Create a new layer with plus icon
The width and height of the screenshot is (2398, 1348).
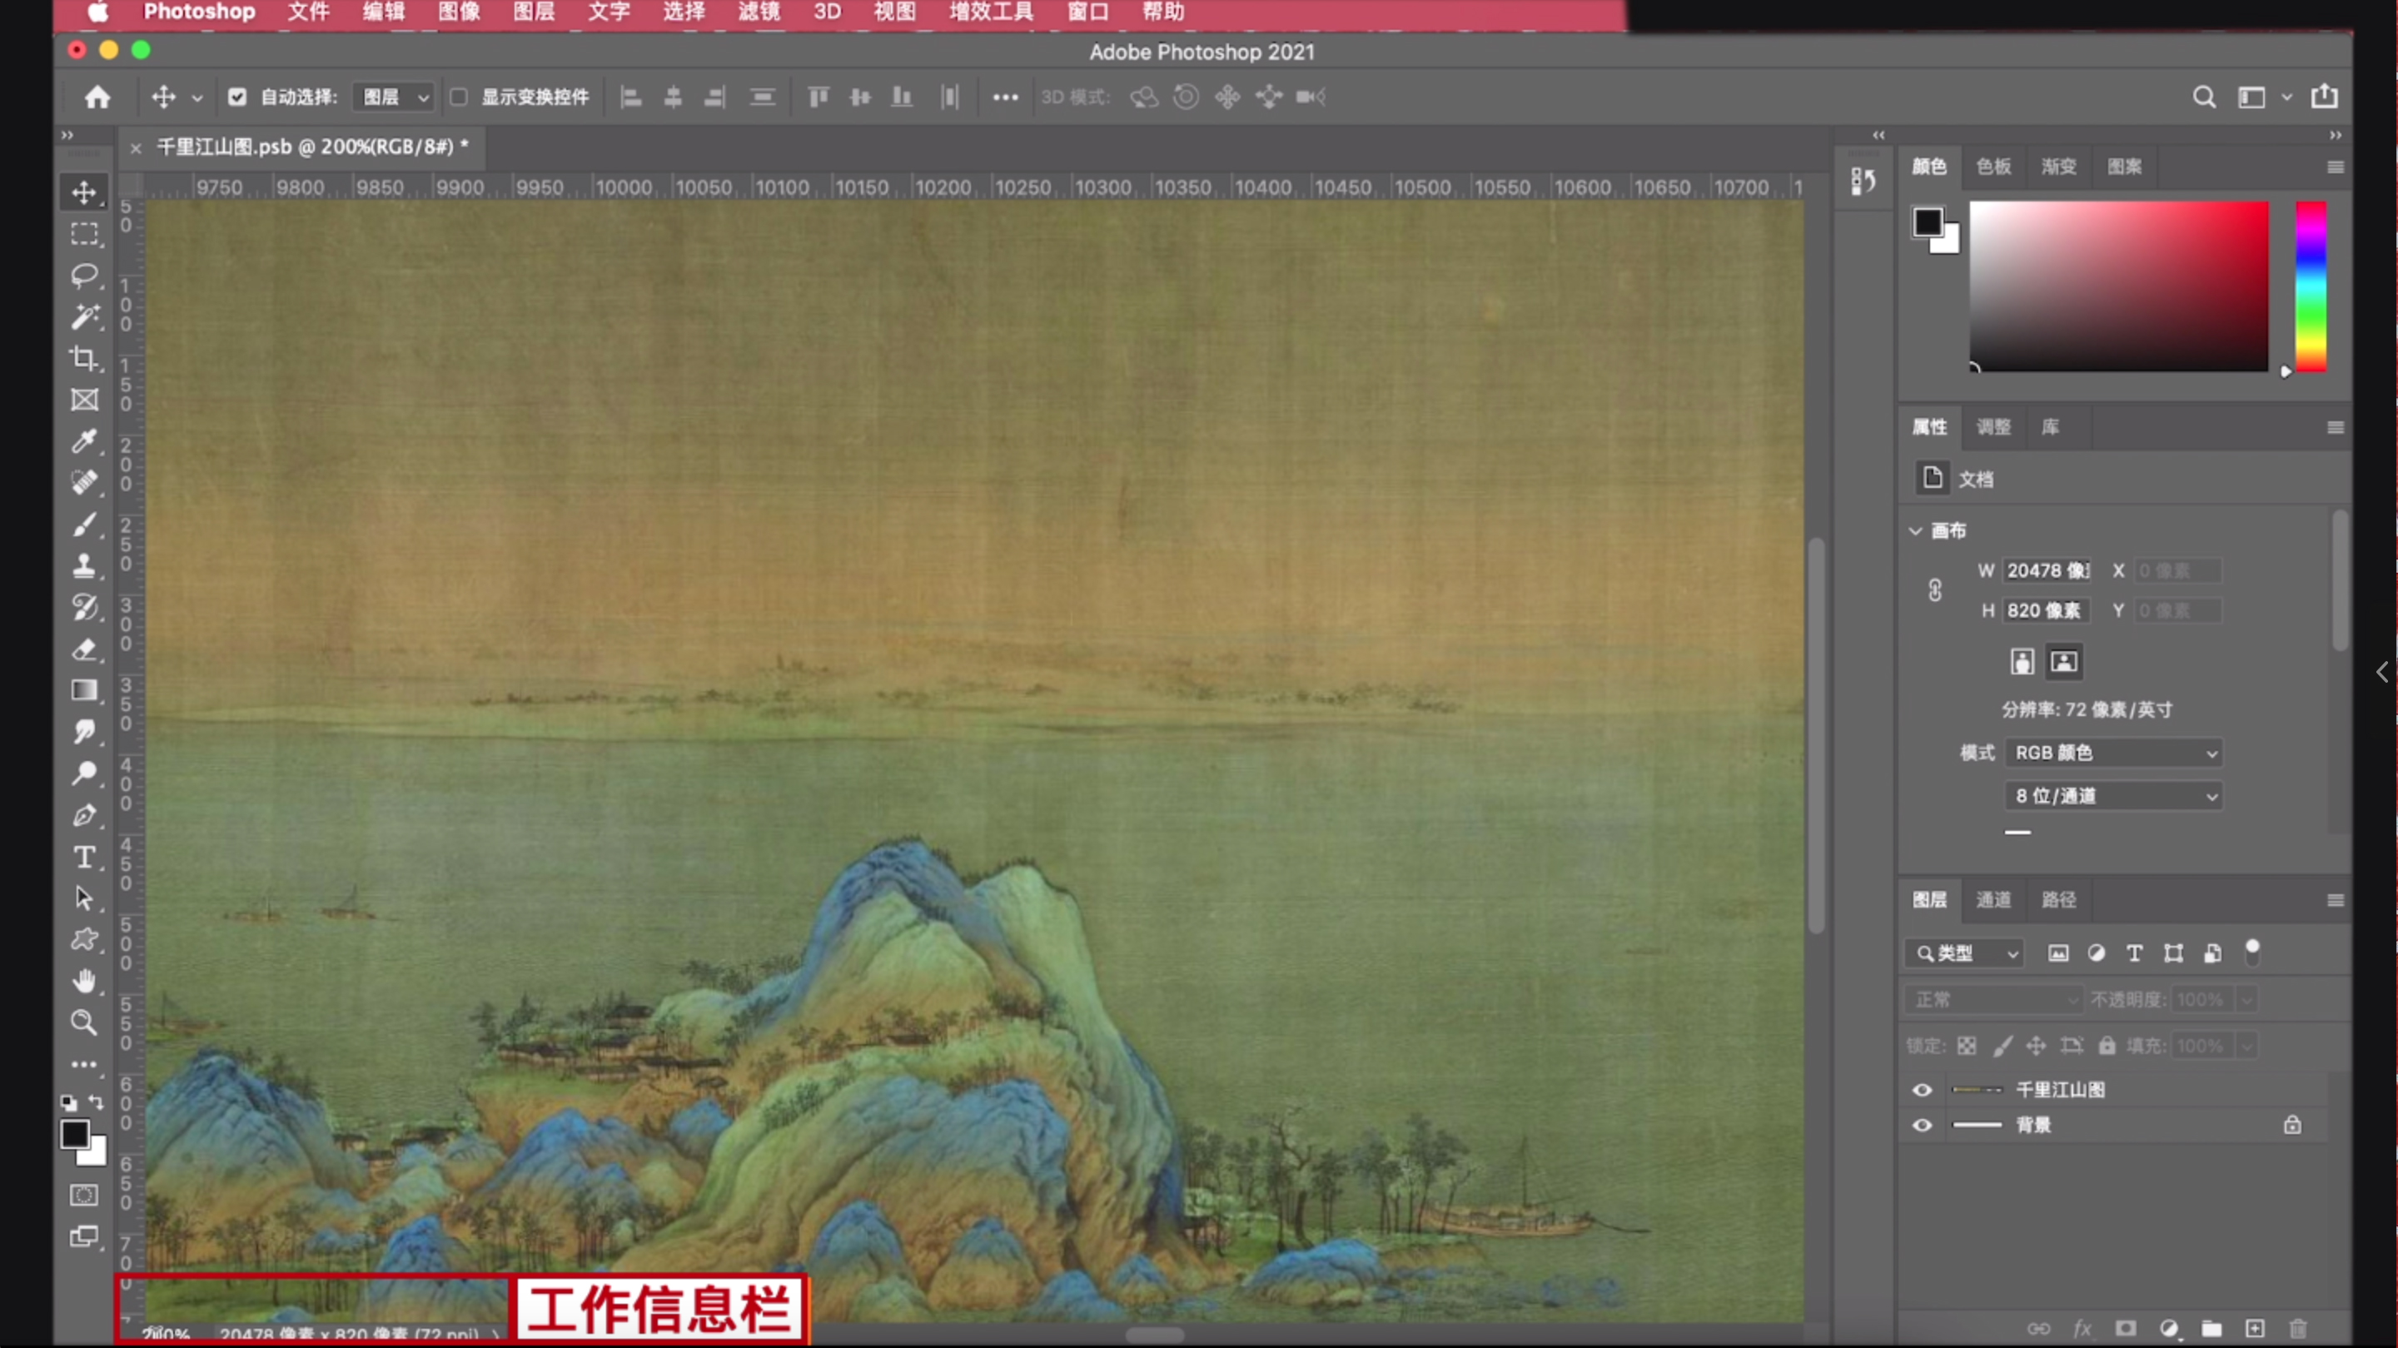click(x=2255, y=1329)
